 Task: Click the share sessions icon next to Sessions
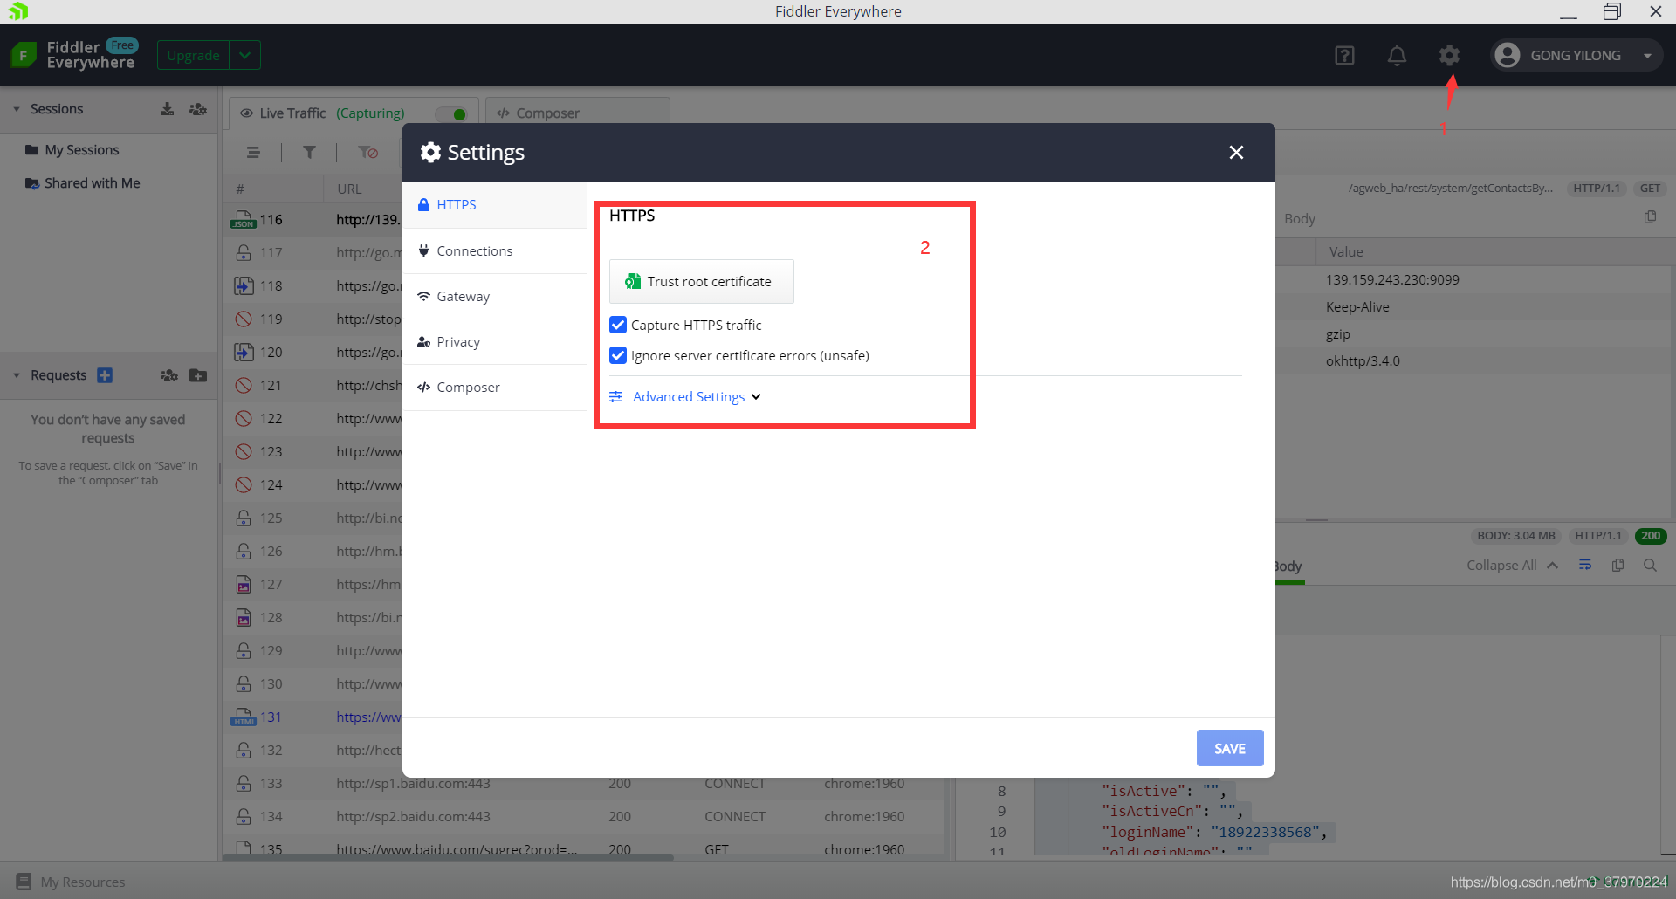pos(198,109)
